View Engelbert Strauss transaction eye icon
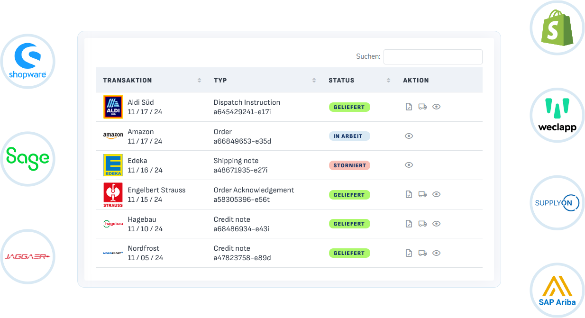 (x=437, y=194)
